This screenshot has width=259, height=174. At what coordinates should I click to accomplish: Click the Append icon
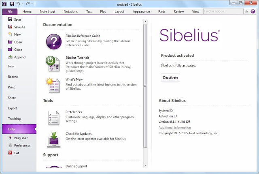click(x=10, y=57)
